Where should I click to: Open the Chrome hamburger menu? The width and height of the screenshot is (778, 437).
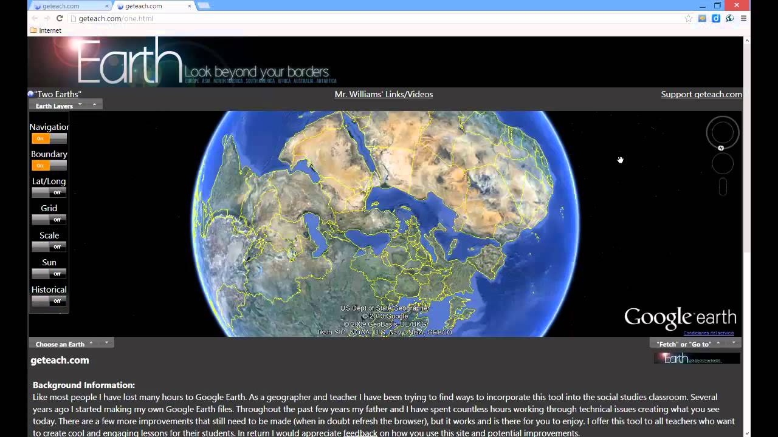click(743, 18)
